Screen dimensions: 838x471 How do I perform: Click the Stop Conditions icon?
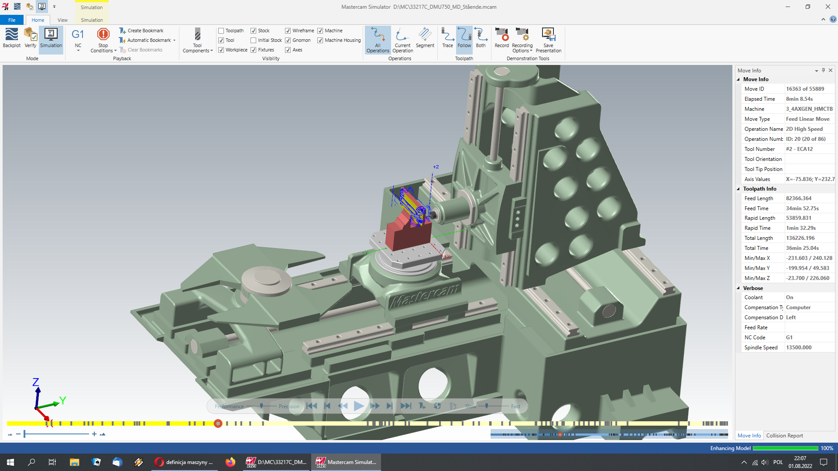click(x=103, y=34)
